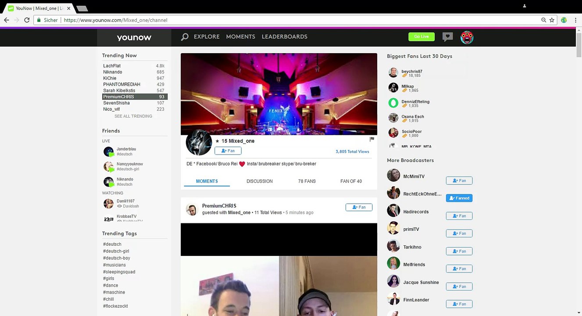Open DennizEfteling green avatar

pyautogui.click(x=393, y=103)
